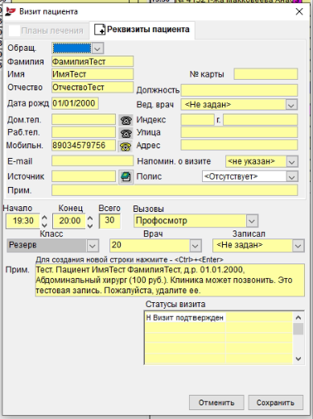Increase the Конец time with the up arrow
The image size is (313, 419).
point(90,218)
